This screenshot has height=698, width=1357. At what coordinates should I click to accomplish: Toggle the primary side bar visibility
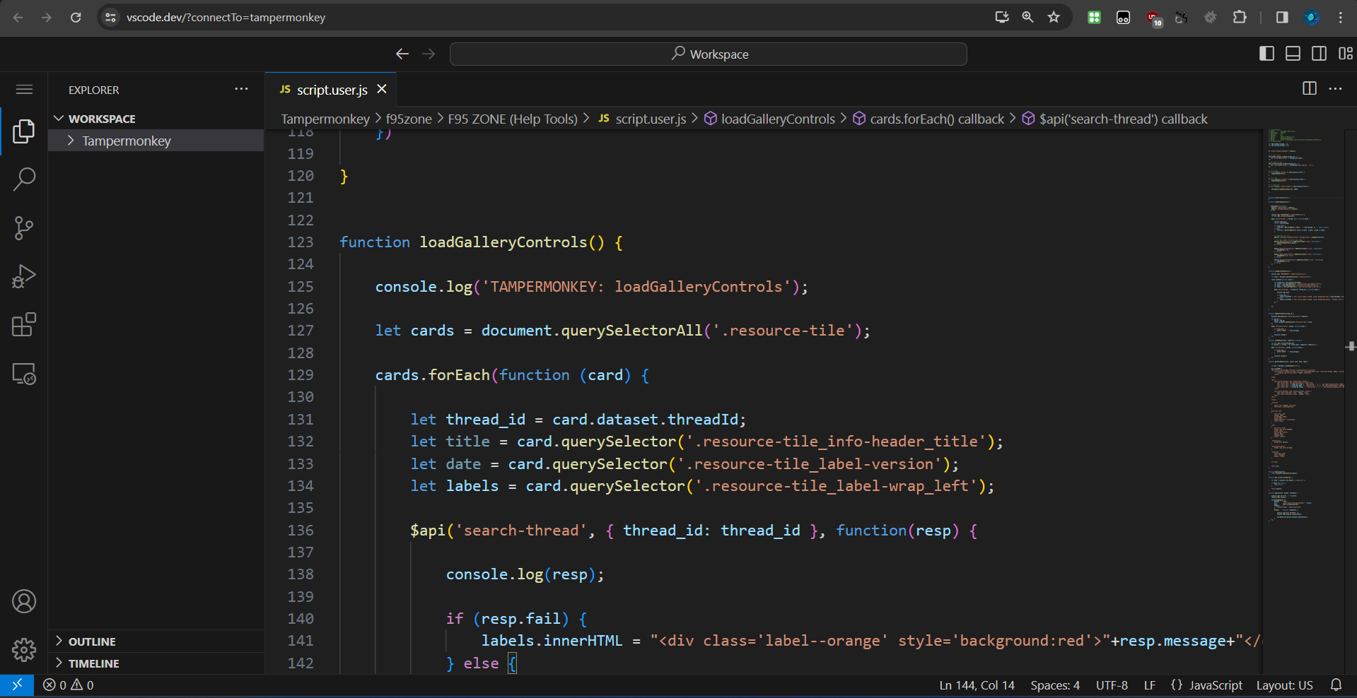[1266, 54]
